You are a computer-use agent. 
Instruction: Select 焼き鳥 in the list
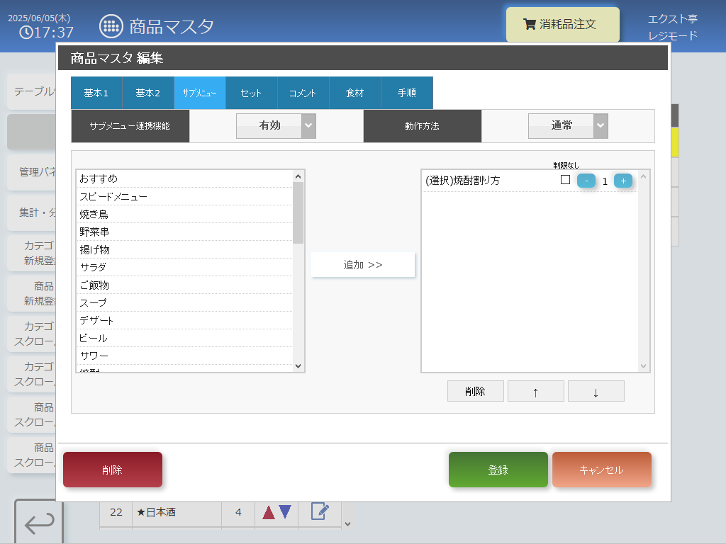[185, 214]
